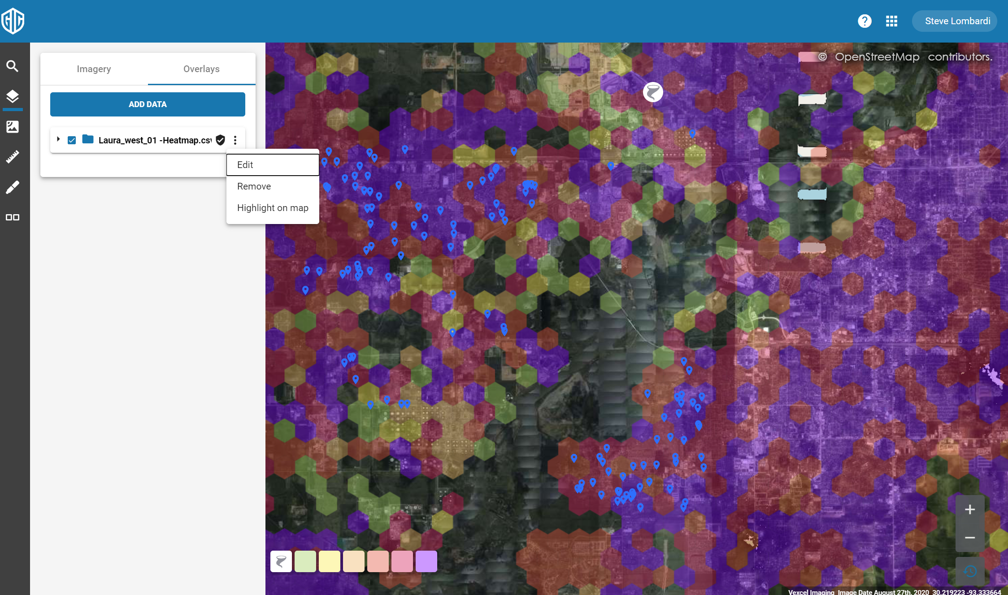The image size is (1008, 595).
Task: Open the search tool in sidebar
Action: (13, 66)
